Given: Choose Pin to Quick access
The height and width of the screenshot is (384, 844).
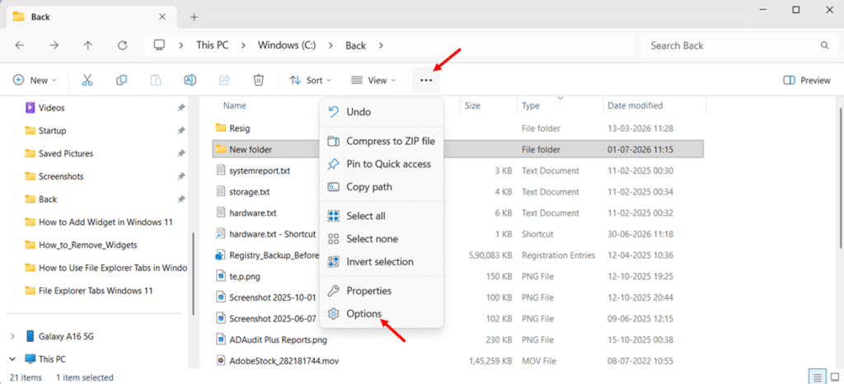Looking at the screenshot, I should [x=381, y=164].
